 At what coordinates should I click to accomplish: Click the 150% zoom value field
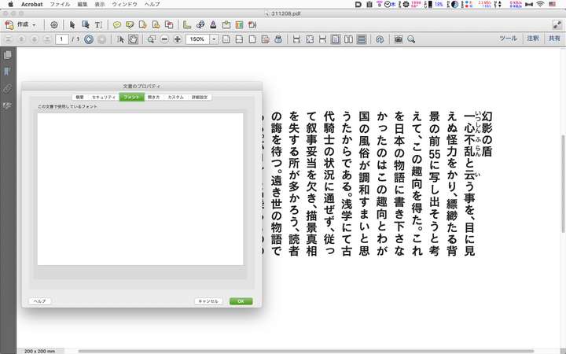point(197,39)
